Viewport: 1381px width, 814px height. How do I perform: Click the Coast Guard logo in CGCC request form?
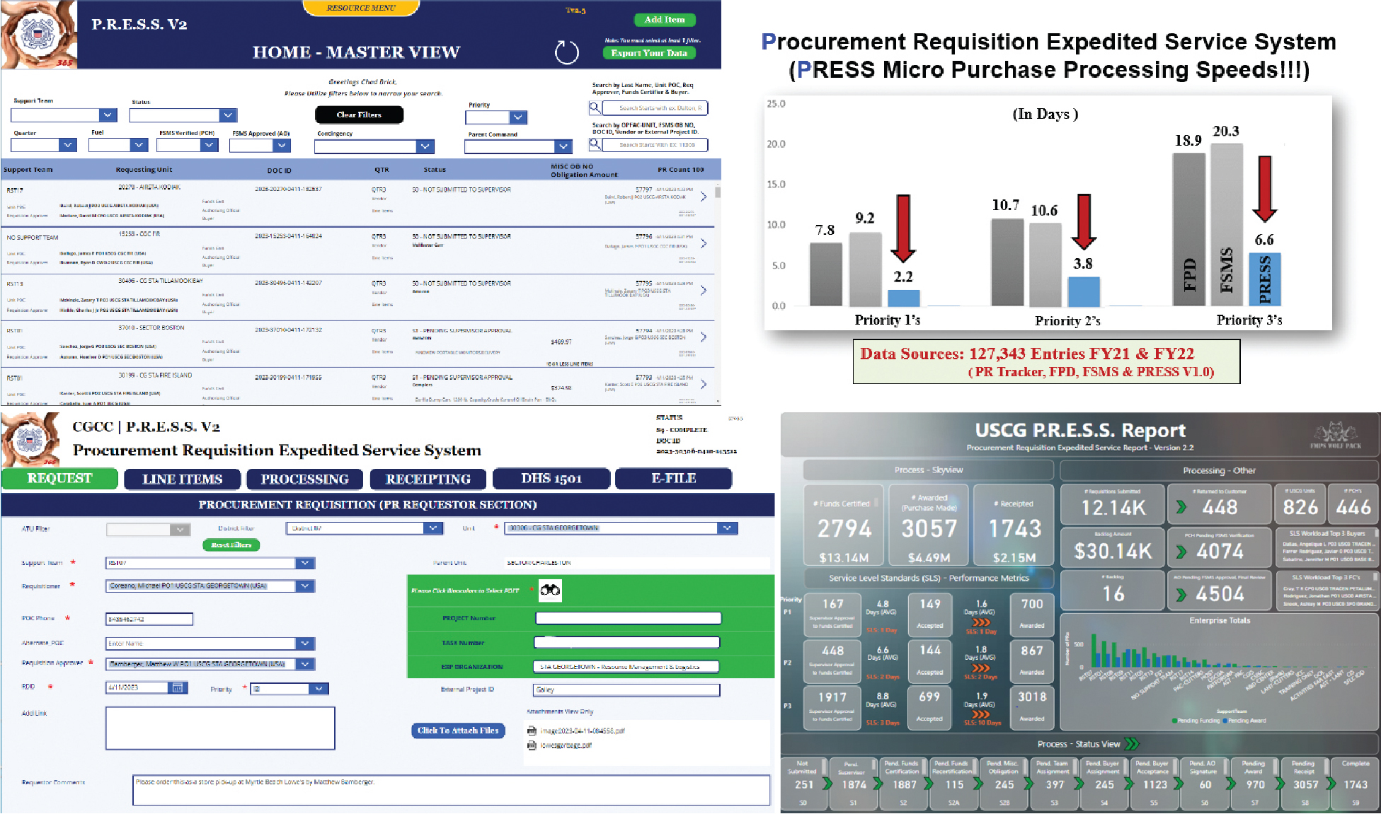pyautogui.click(x=30, y=440)
